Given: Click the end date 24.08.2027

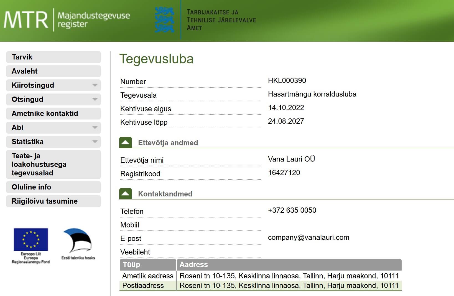Looking at the screenshot, I should 286,121.
